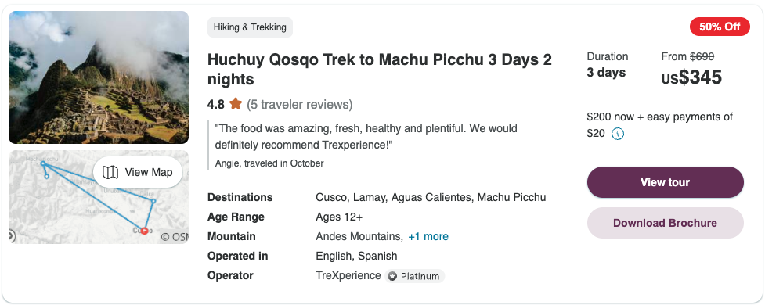Click the 50% Off discount badge
765x305 pixels.
720,27
